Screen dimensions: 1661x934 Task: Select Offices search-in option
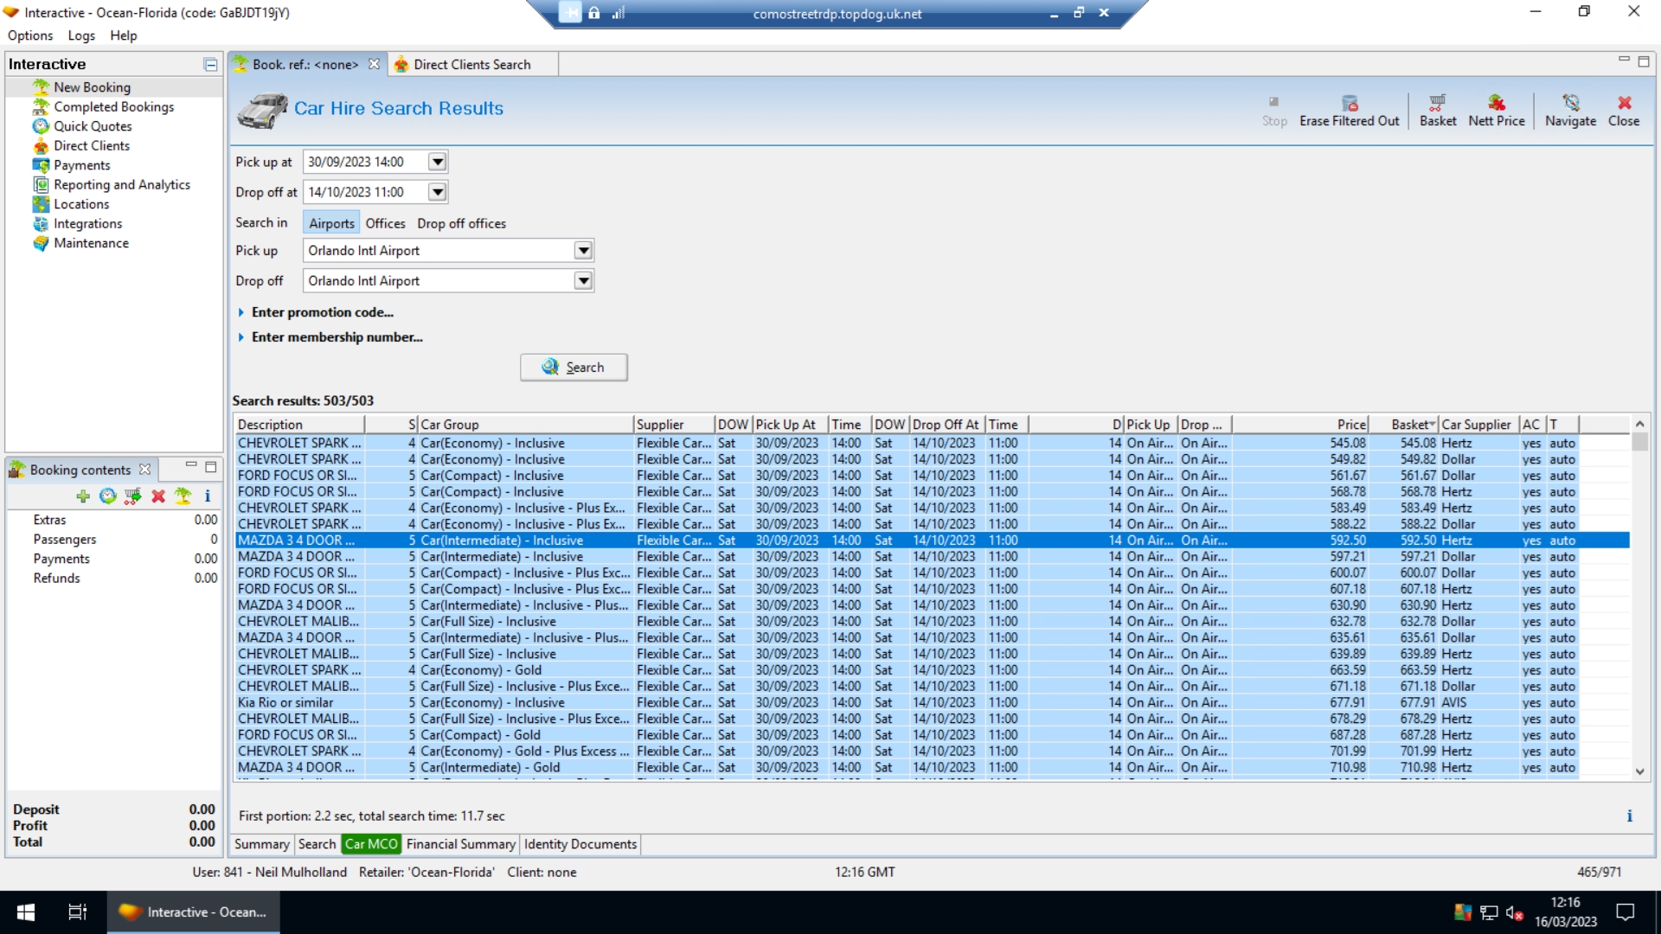click(x=385, y=223)
